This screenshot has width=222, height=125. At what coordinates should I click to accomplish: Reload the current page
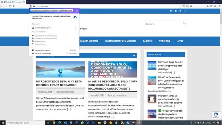[x=10, y=6]
